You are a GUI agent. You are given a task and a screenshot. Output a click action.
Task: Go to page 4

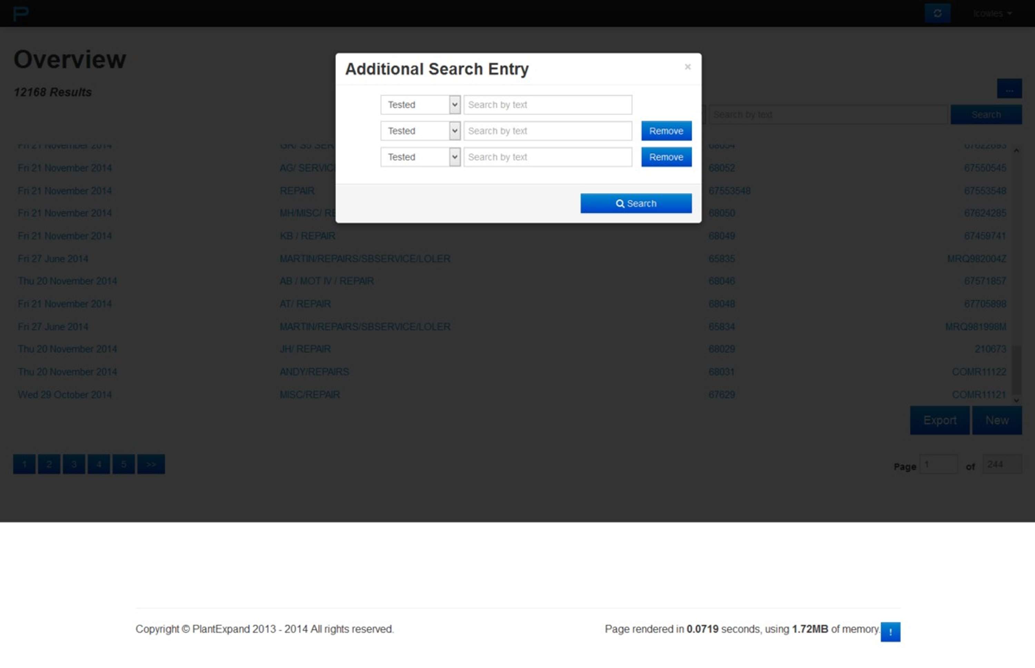99,464
